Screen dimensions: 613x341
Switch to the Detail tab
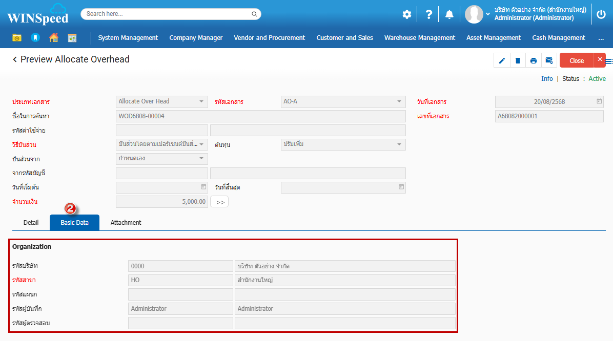point(31,223)
